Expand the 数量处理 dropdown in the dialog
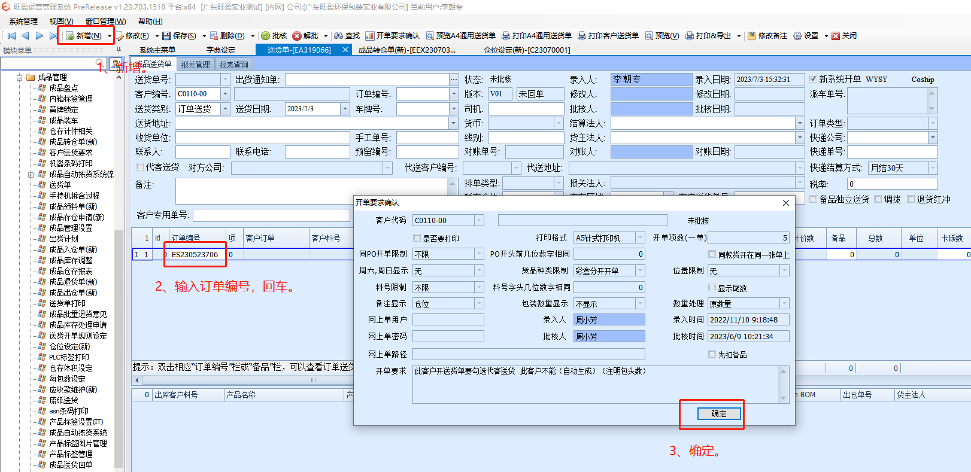 (784, 304)
